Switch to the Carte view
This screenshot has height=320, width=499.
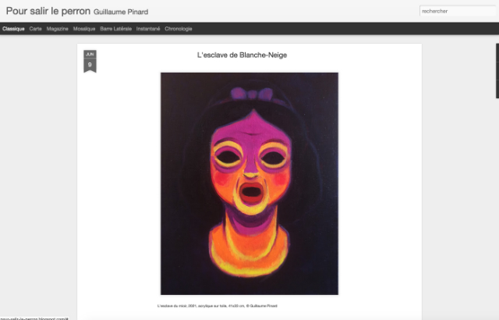(35, 29)
